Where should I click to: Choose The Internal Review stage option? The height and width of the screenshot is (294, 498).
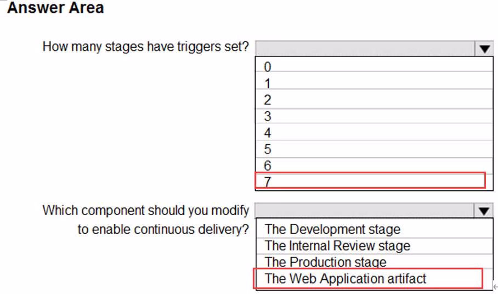(337, 245)
